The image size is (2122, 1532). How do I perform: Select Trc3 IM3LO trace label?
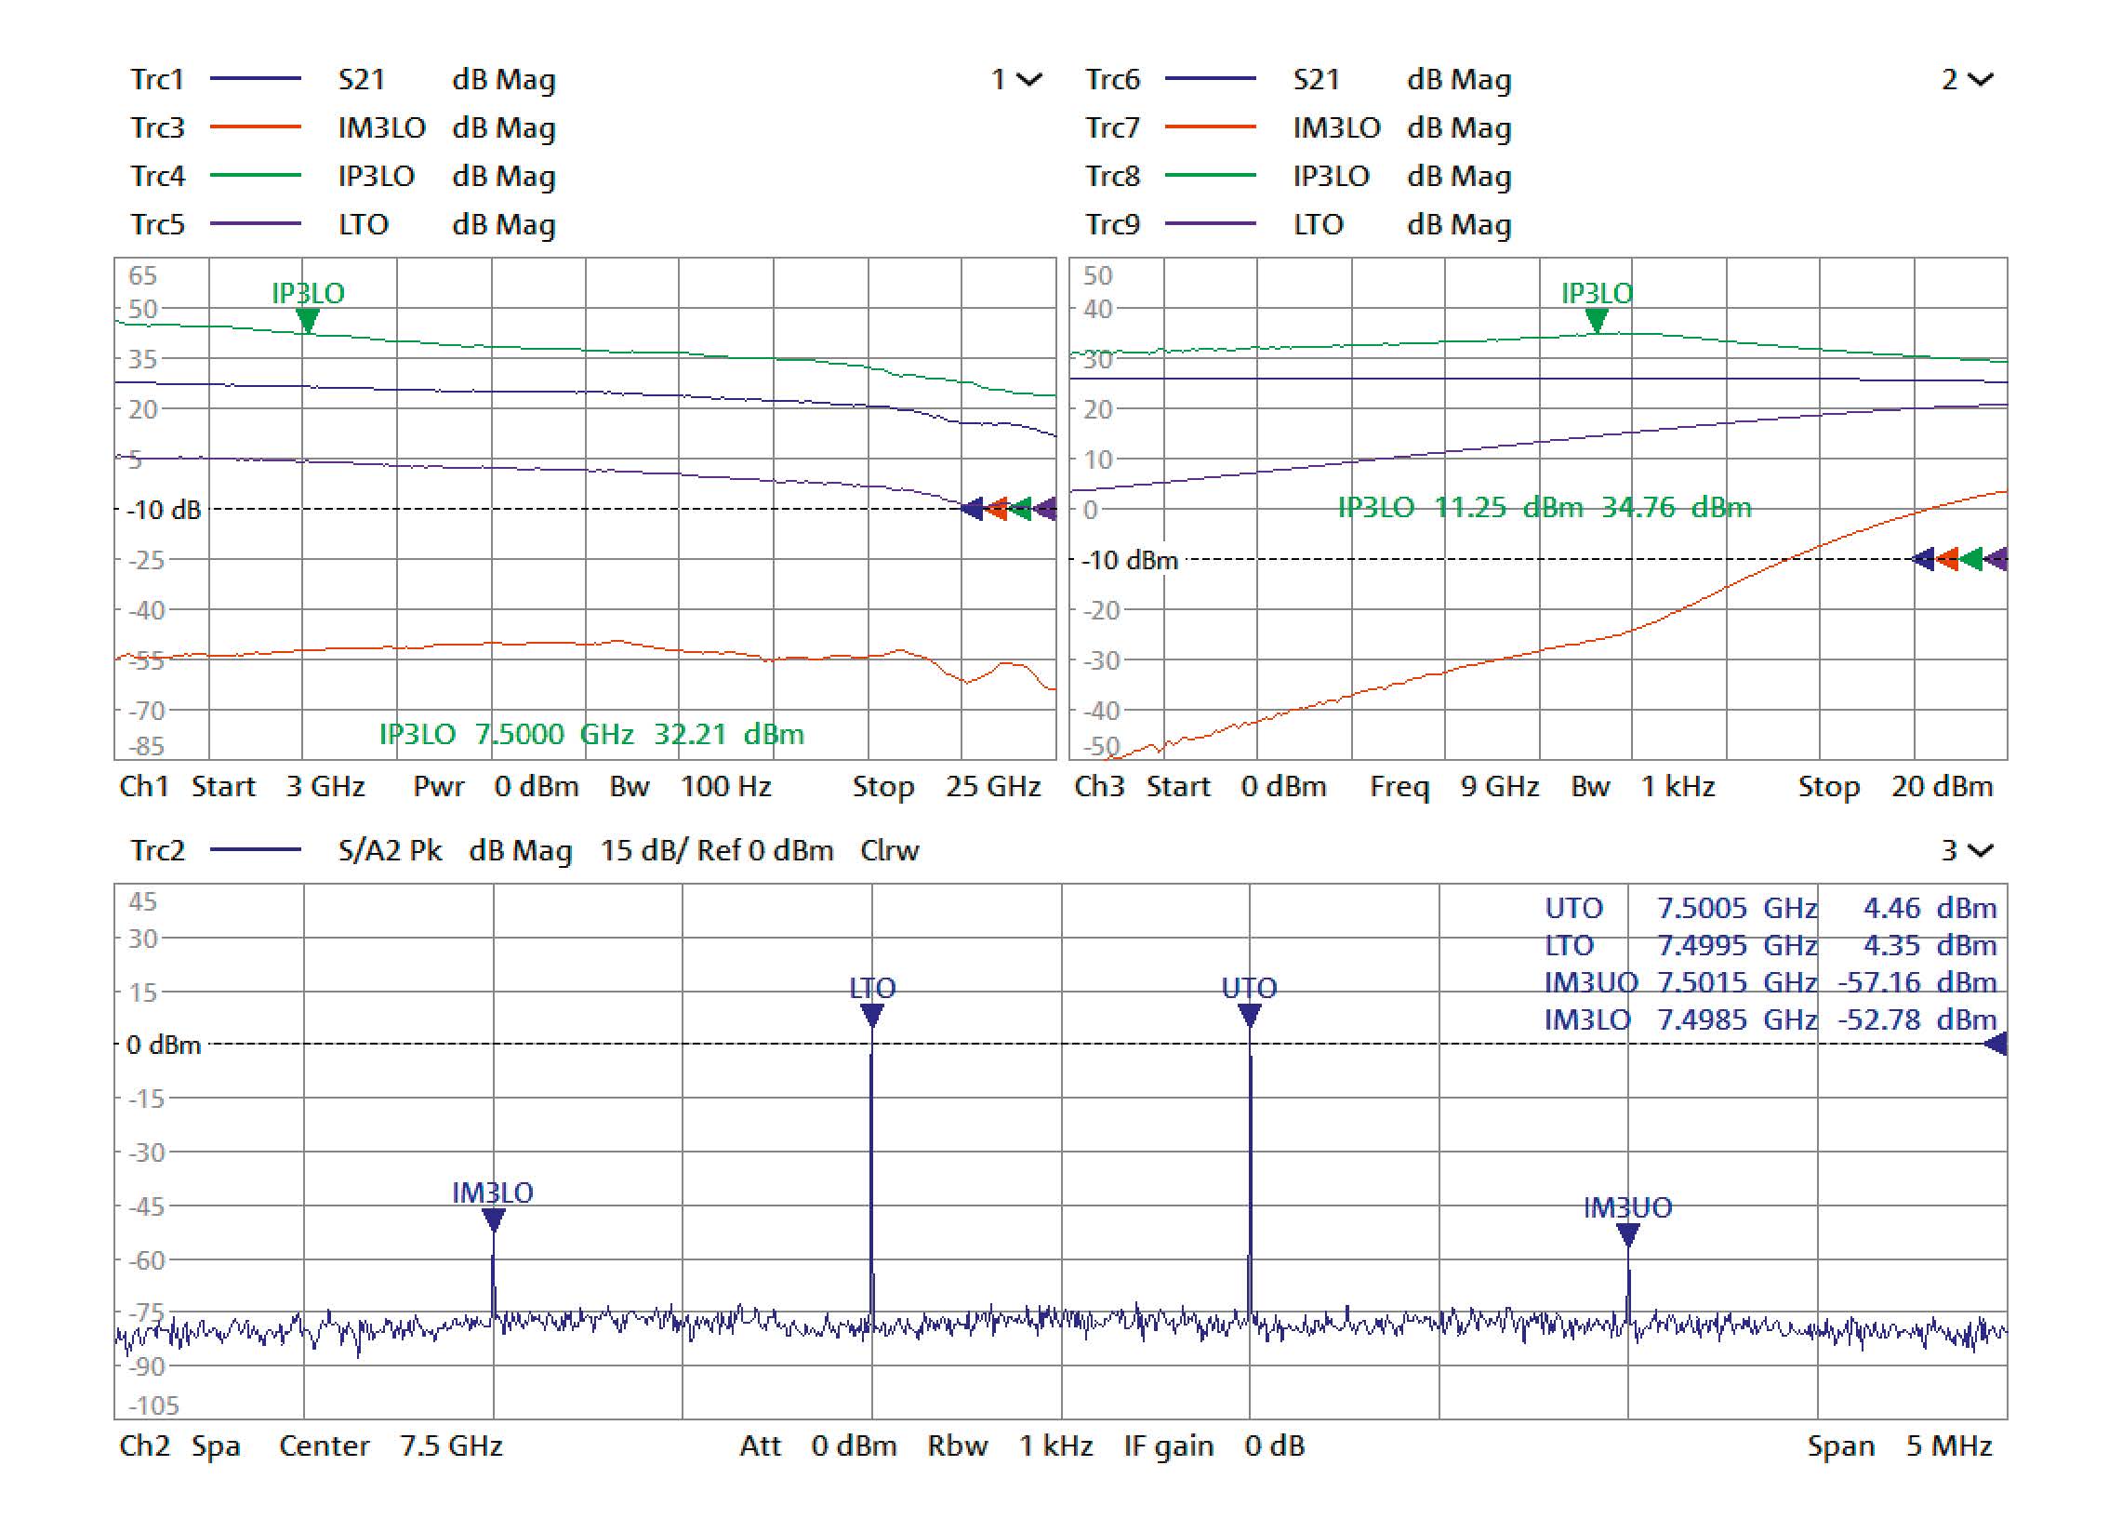click(157, 127)
